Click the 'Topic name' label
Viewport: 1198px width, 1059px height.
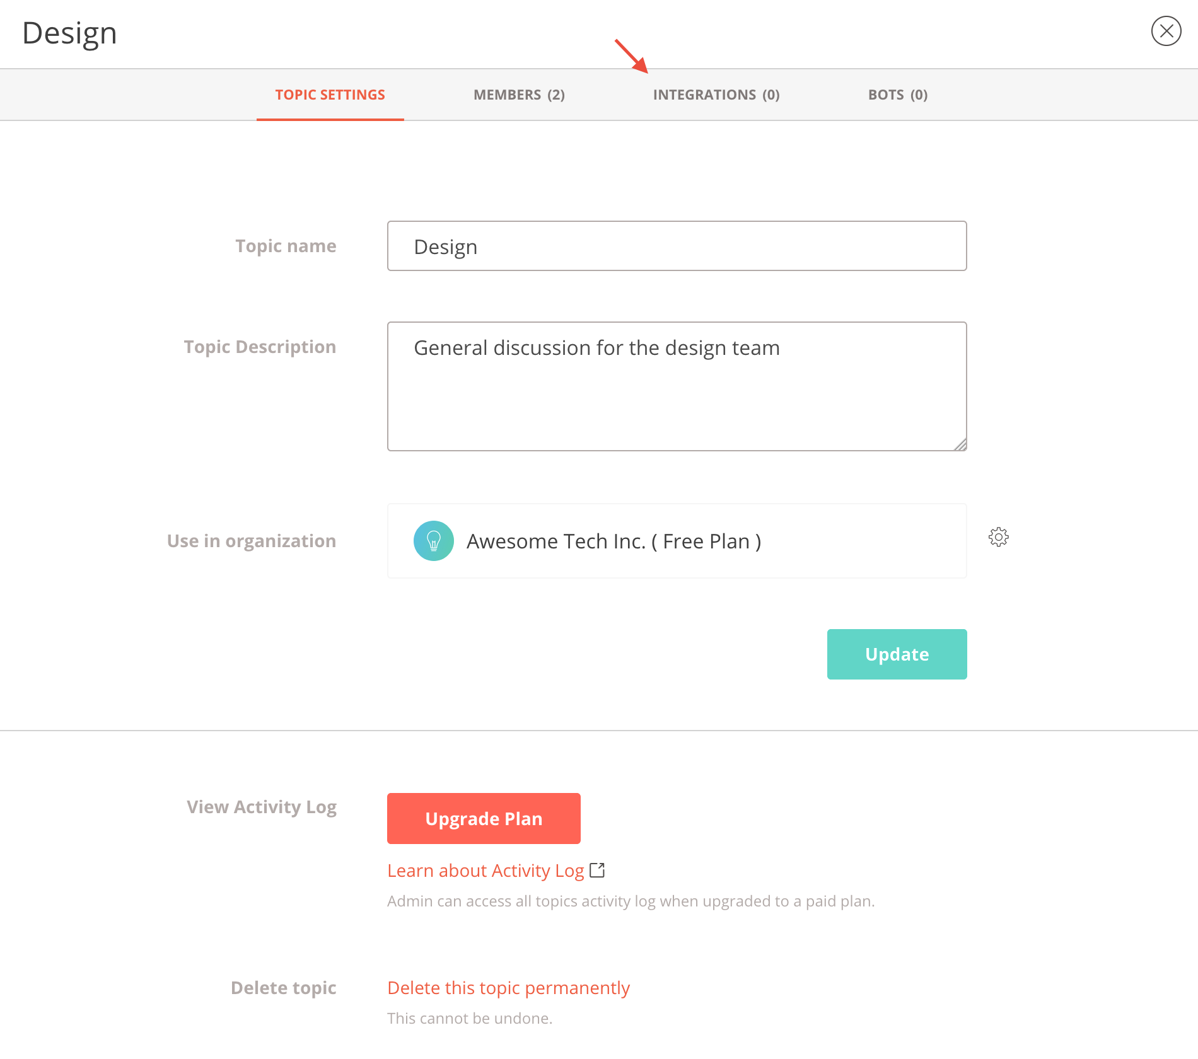286,246
